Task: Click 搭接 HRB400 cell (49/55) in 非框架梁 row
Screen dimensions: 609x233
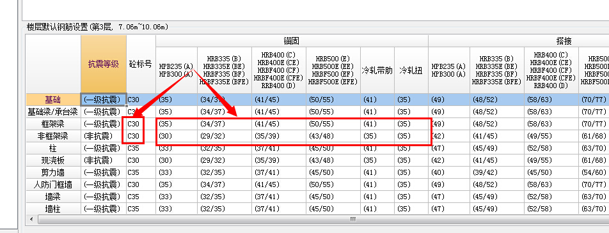Action: coord(551,136)
